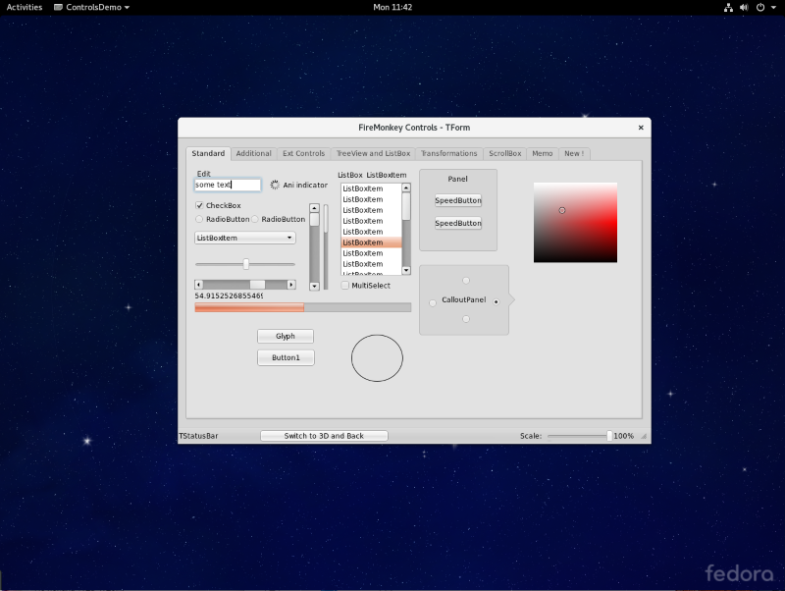
Task: Enable the MultiSelect checkbox
Action: pos(345,286)
